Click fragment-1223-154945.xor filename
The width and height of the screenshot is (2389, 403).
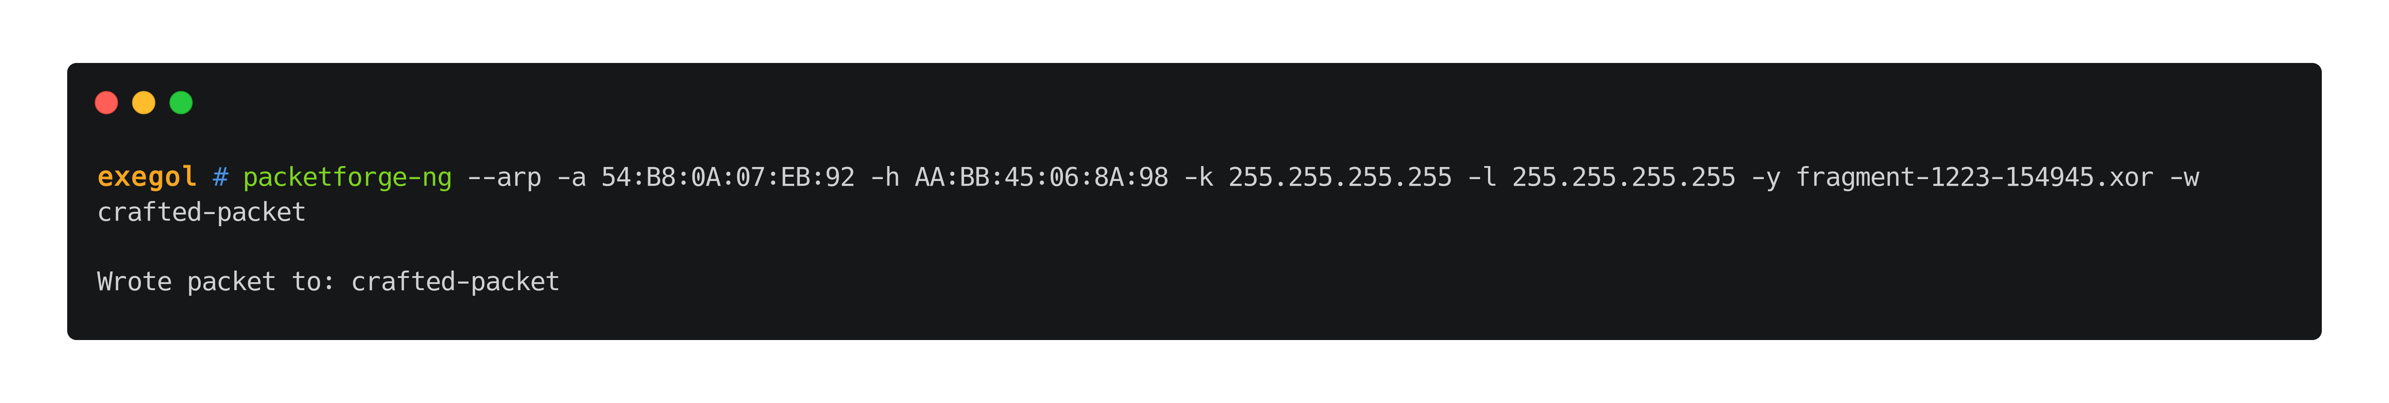point(1975,177)
